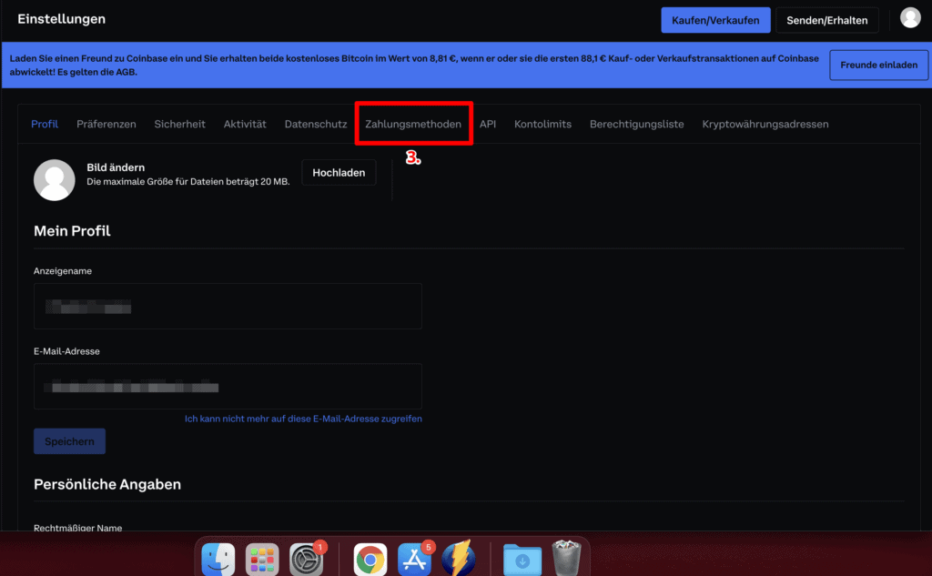Switch to the Zahlungsmethoden tab
The height and width of the screenshot is (576, 932).
click(x=413, y=124)
